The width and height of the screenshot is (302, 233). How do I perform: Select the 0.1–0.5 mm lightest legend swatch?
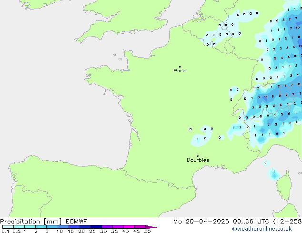pos(7,227)
